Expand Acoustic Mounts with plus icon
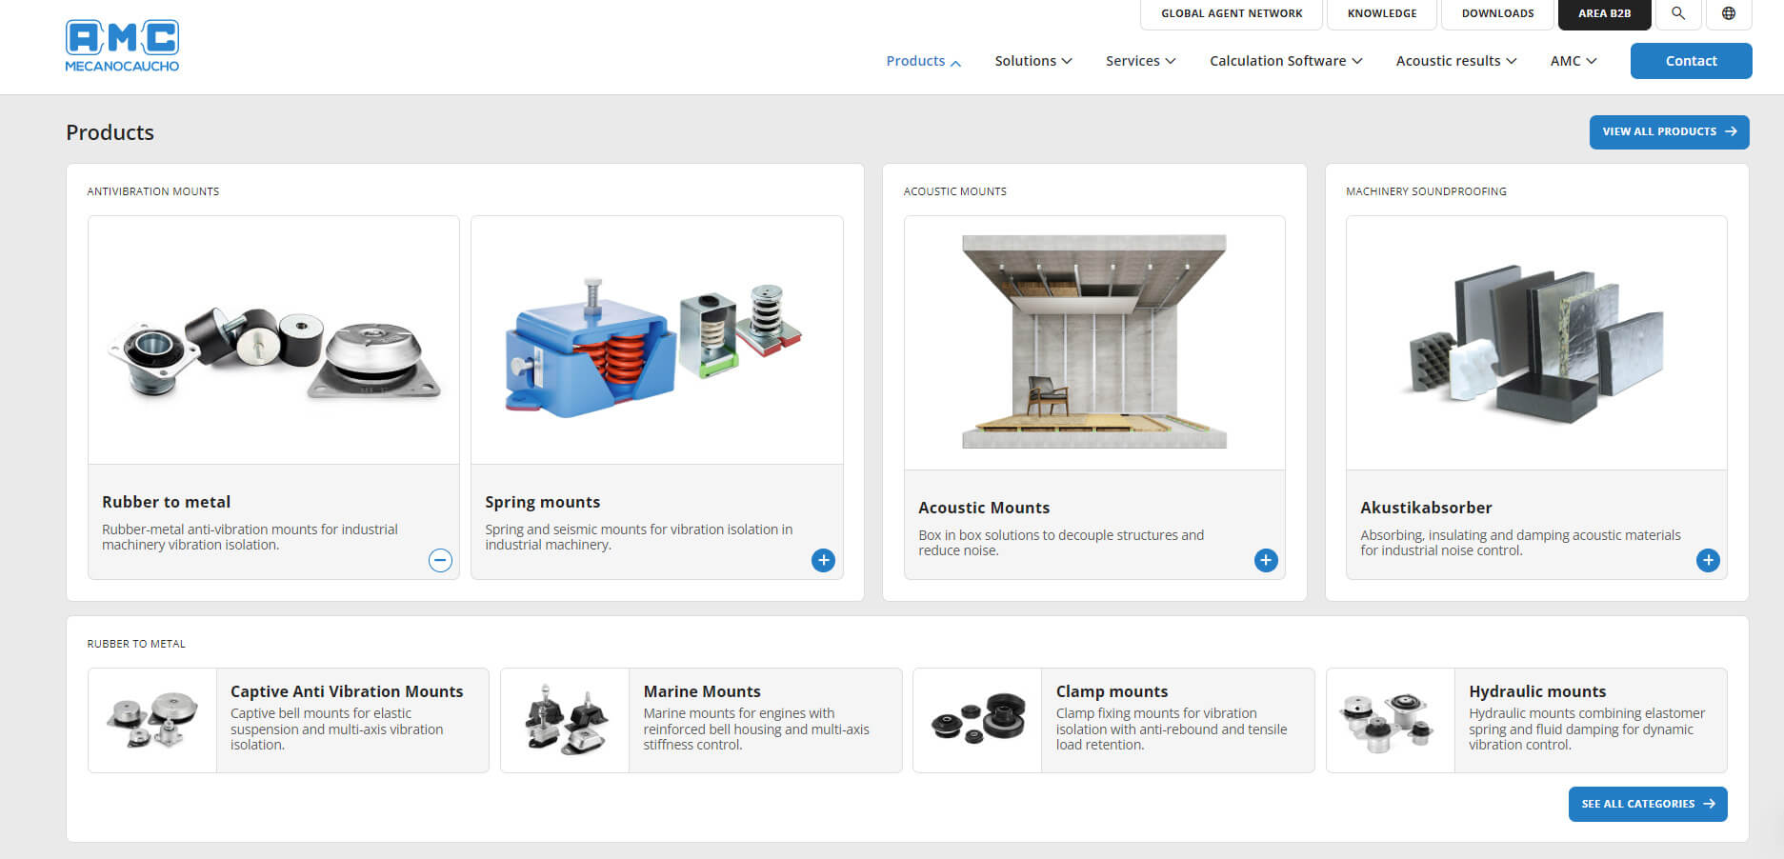 1266,560
